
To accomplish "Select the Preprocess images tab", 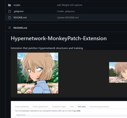I will pos(59,107).
